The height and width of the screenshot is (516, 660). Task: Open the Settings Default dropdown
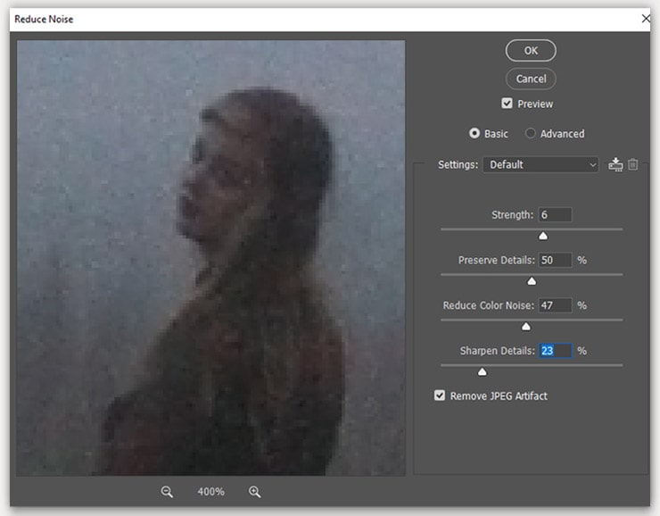point(540,164)
